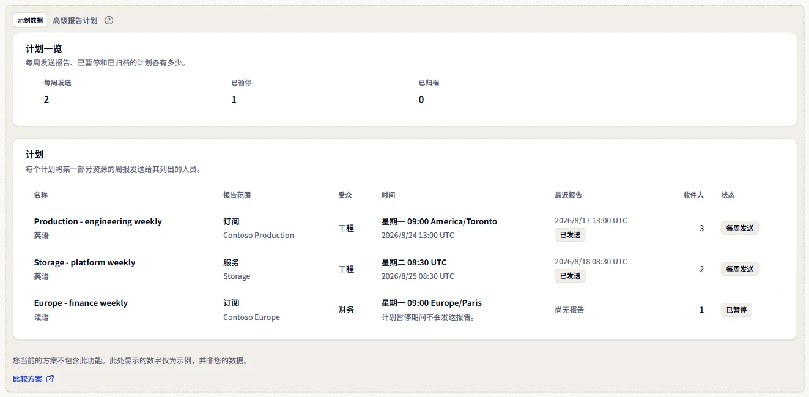
Task: Click the help question mark icon
Action: [109, 20]
